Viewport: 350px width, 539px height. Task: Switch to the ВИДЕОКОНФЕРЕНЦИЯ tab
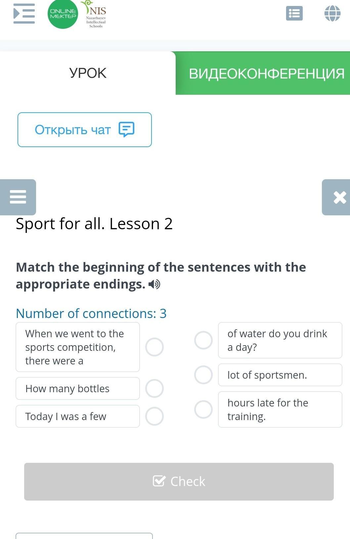click(266, 73)
